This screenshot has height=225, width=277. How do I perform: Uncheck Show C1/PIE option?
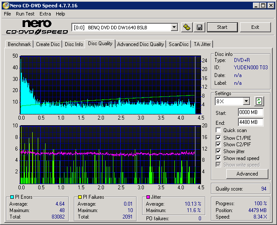pyautogui.click(x=219, y=138)
